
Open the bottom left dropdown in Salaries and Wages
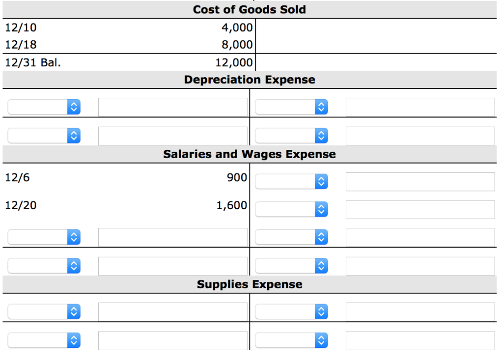(x=44, y=266)
